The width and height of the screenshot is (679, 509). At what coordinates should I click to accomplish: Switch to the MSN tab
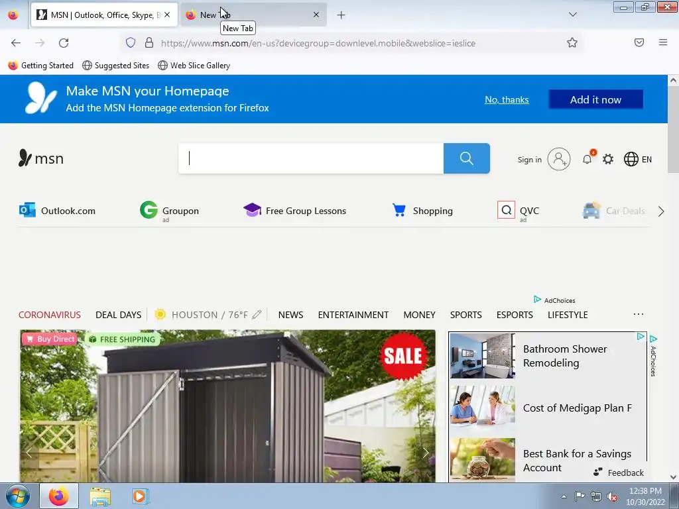point(104,15)
